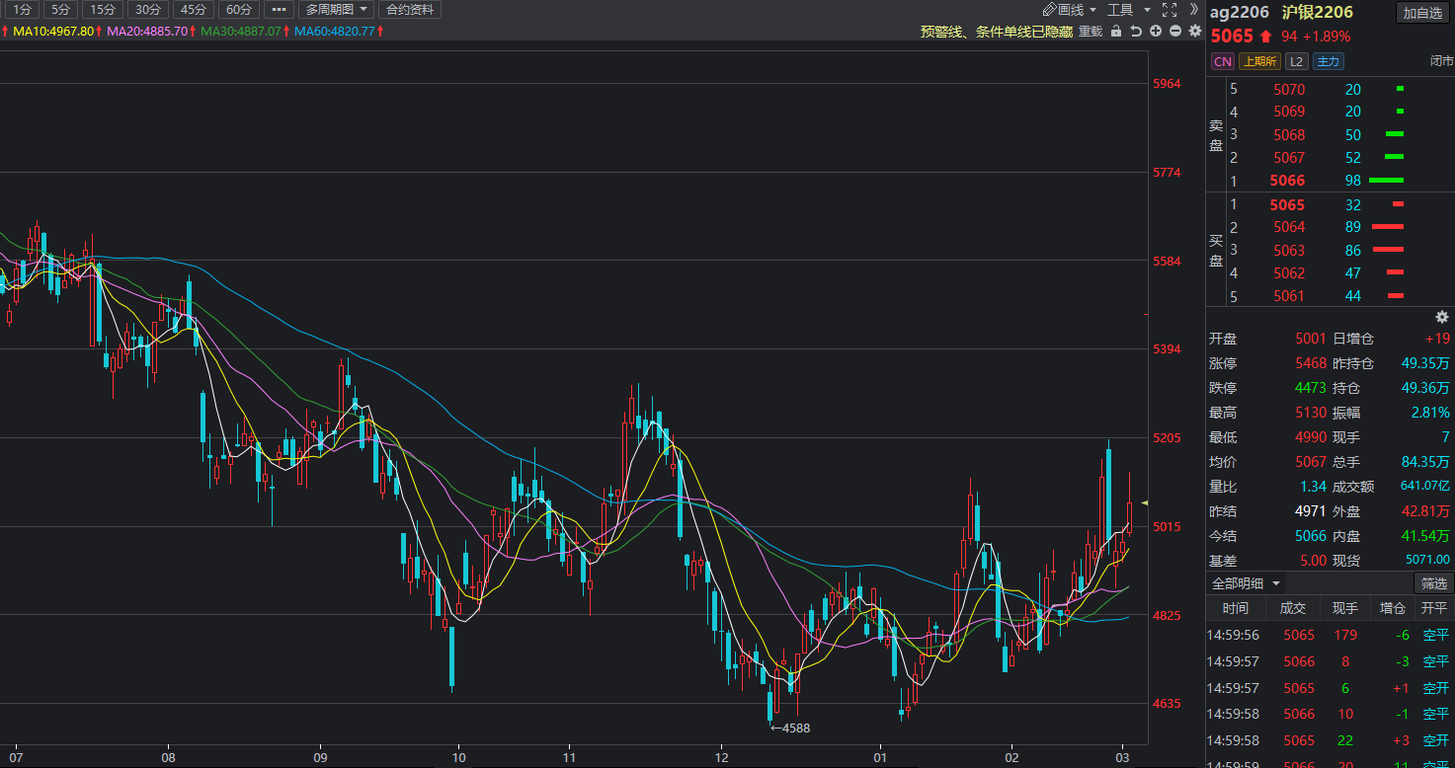Zoom out chart with minus icon
The image size is (1455, 768).
(1175, 32)
